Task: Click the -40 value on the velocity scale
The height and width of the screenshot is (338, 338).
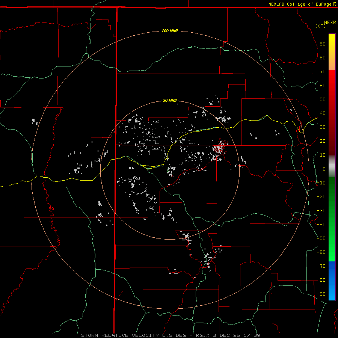Action: (x=321, y=225)
